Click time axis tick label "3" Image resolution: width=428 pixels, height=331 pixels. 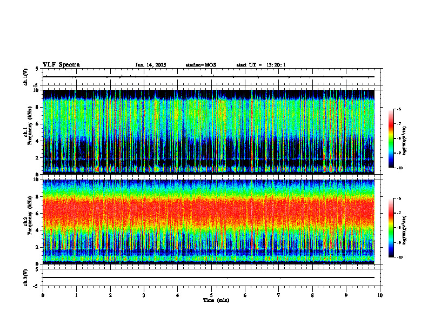pyautogui.click(x=144, y=295)
